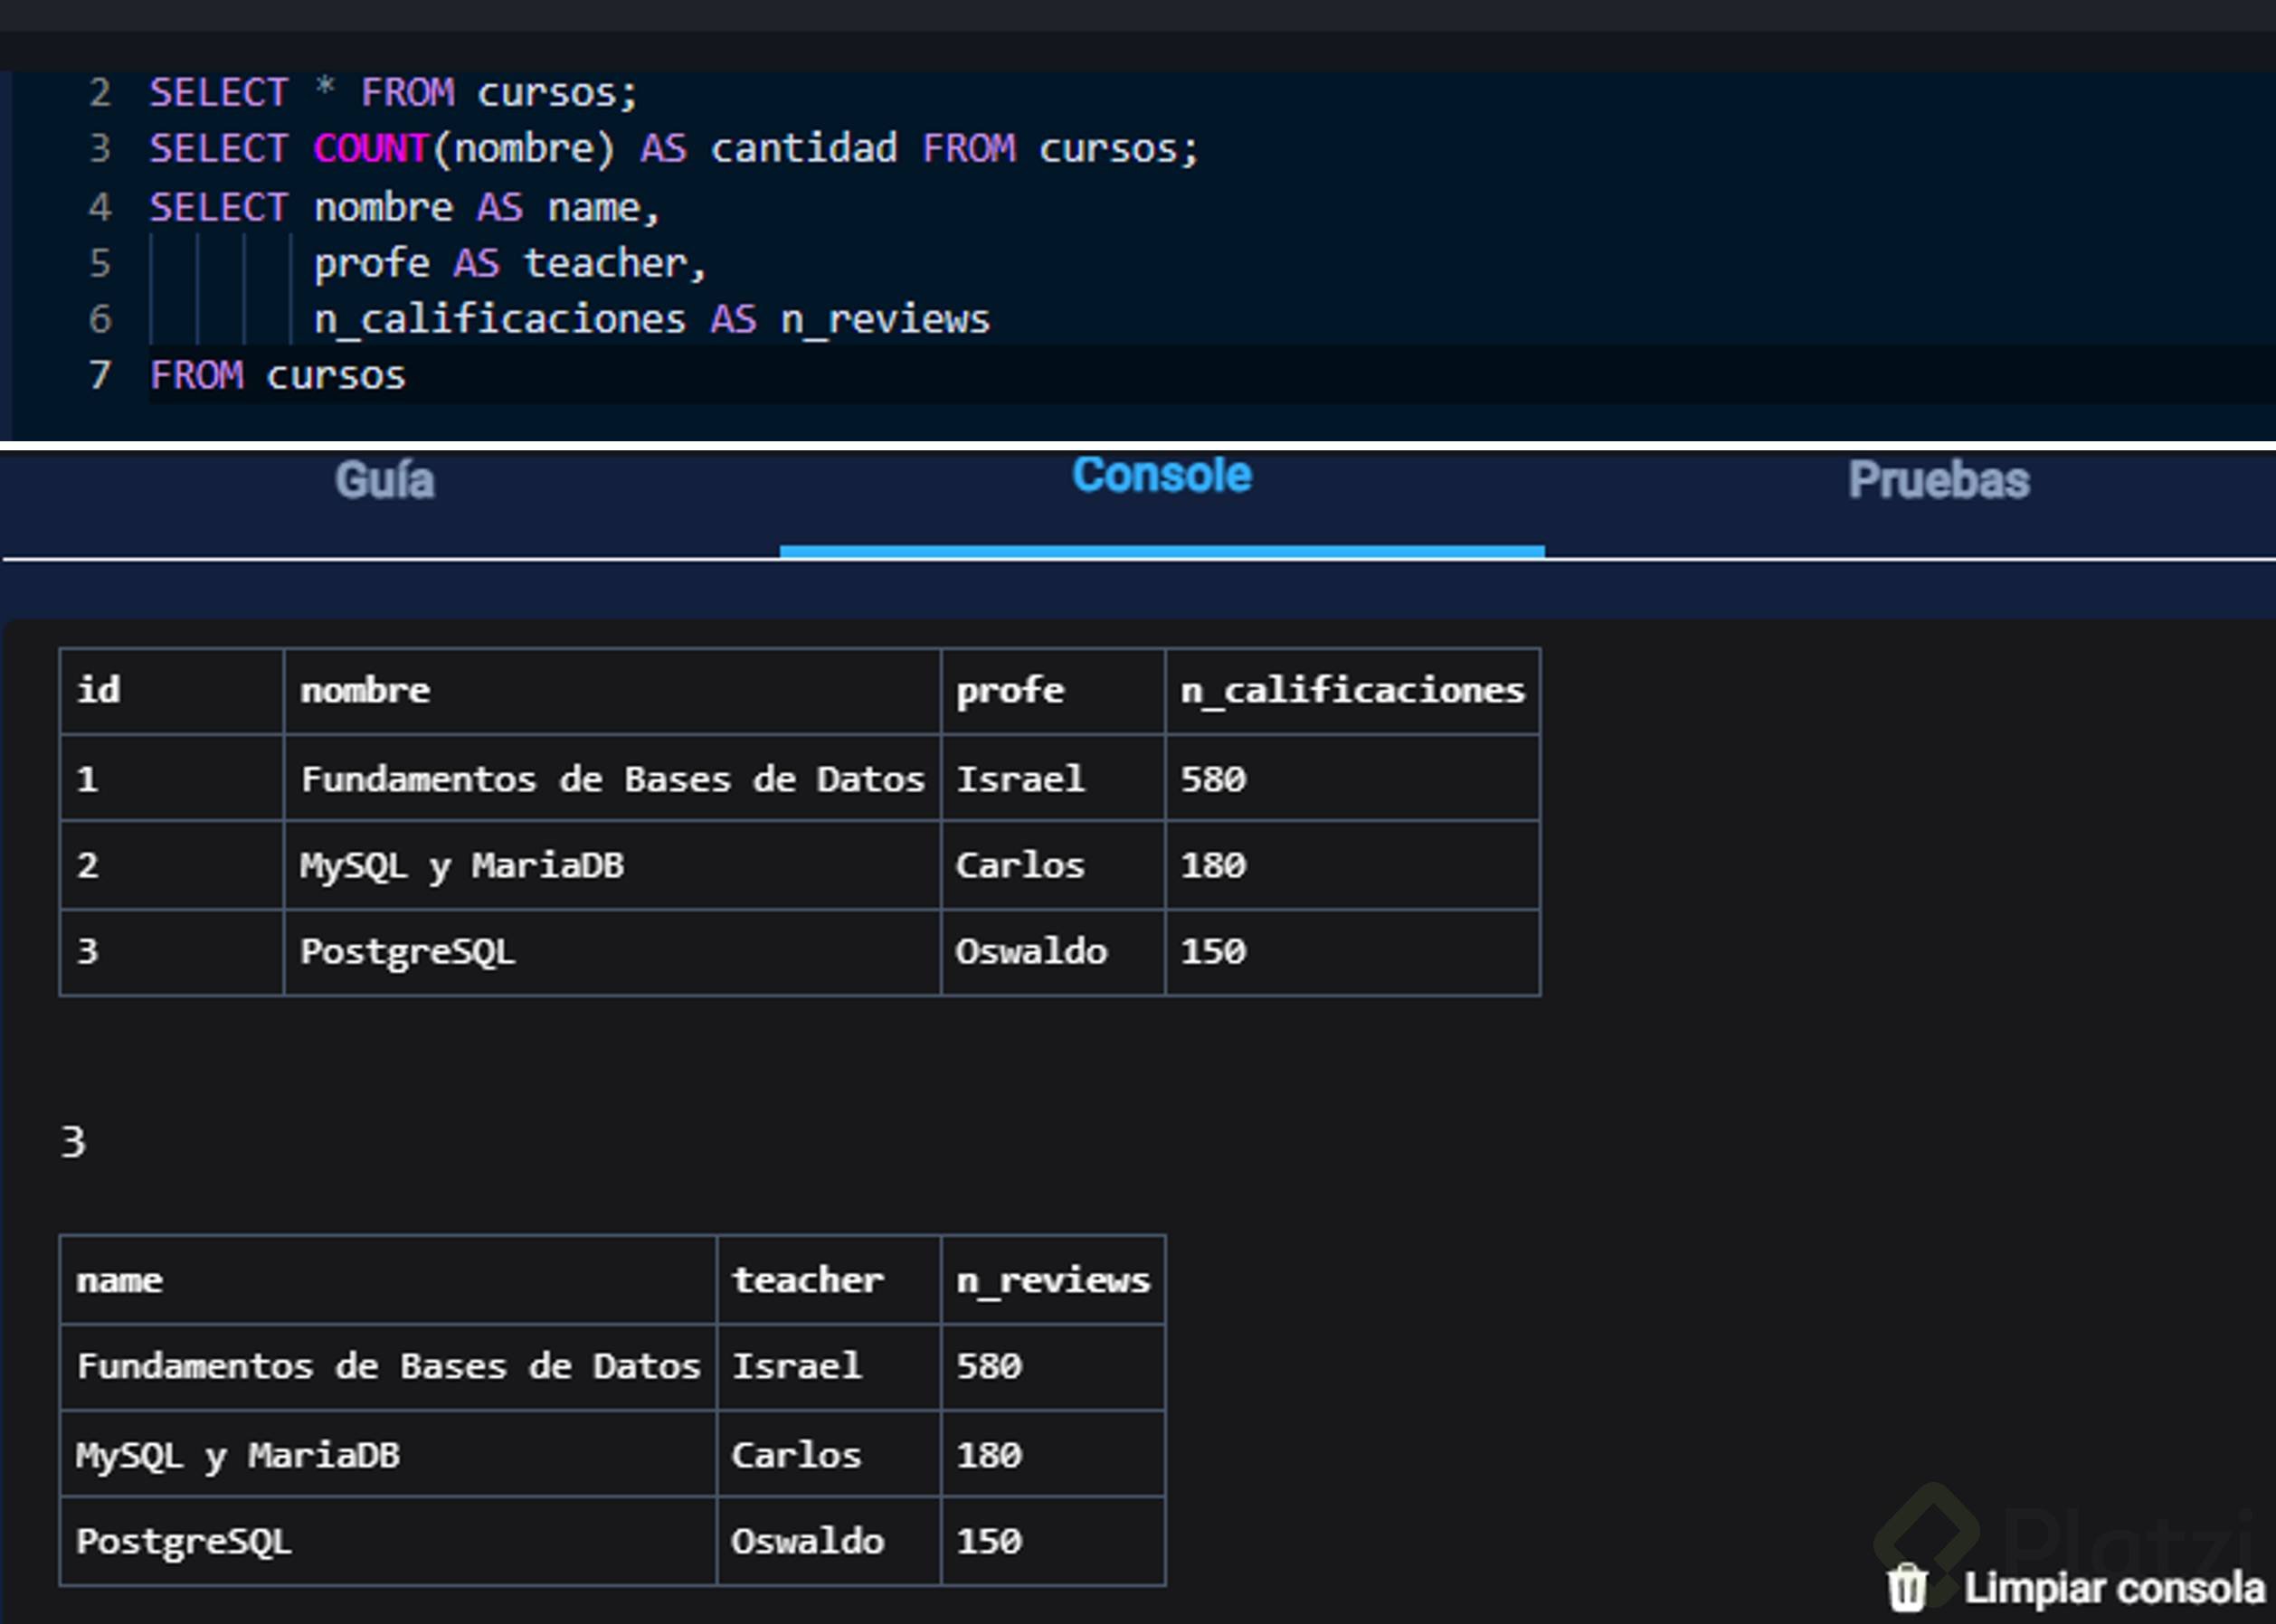The height and width of the screenshot is (1624, 2276).
Task: Click the nombre column header in first table
Action: [365, 691]
